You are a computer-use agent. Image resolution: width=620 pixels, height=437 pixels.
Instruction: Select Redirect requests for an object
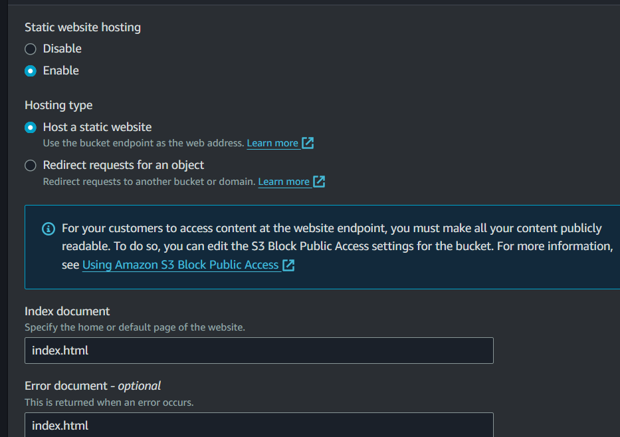pos(31,165)
